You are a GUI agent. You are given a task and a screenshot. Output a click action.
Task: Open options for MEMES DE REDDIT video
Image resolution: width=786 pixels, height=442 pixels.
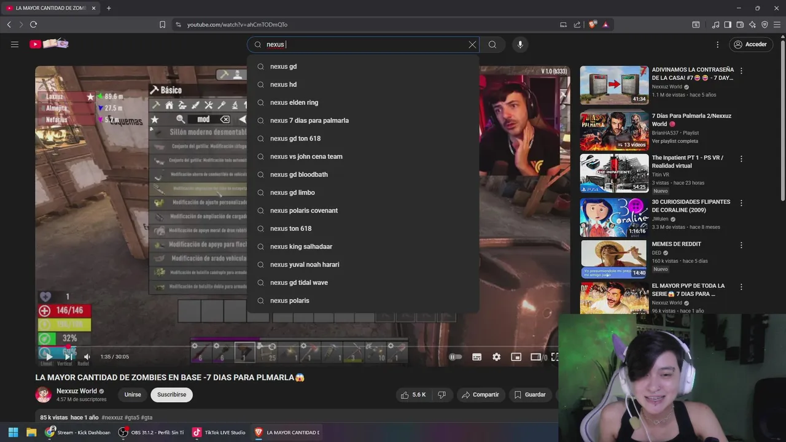pyautogui.click(x=741, y=245)
